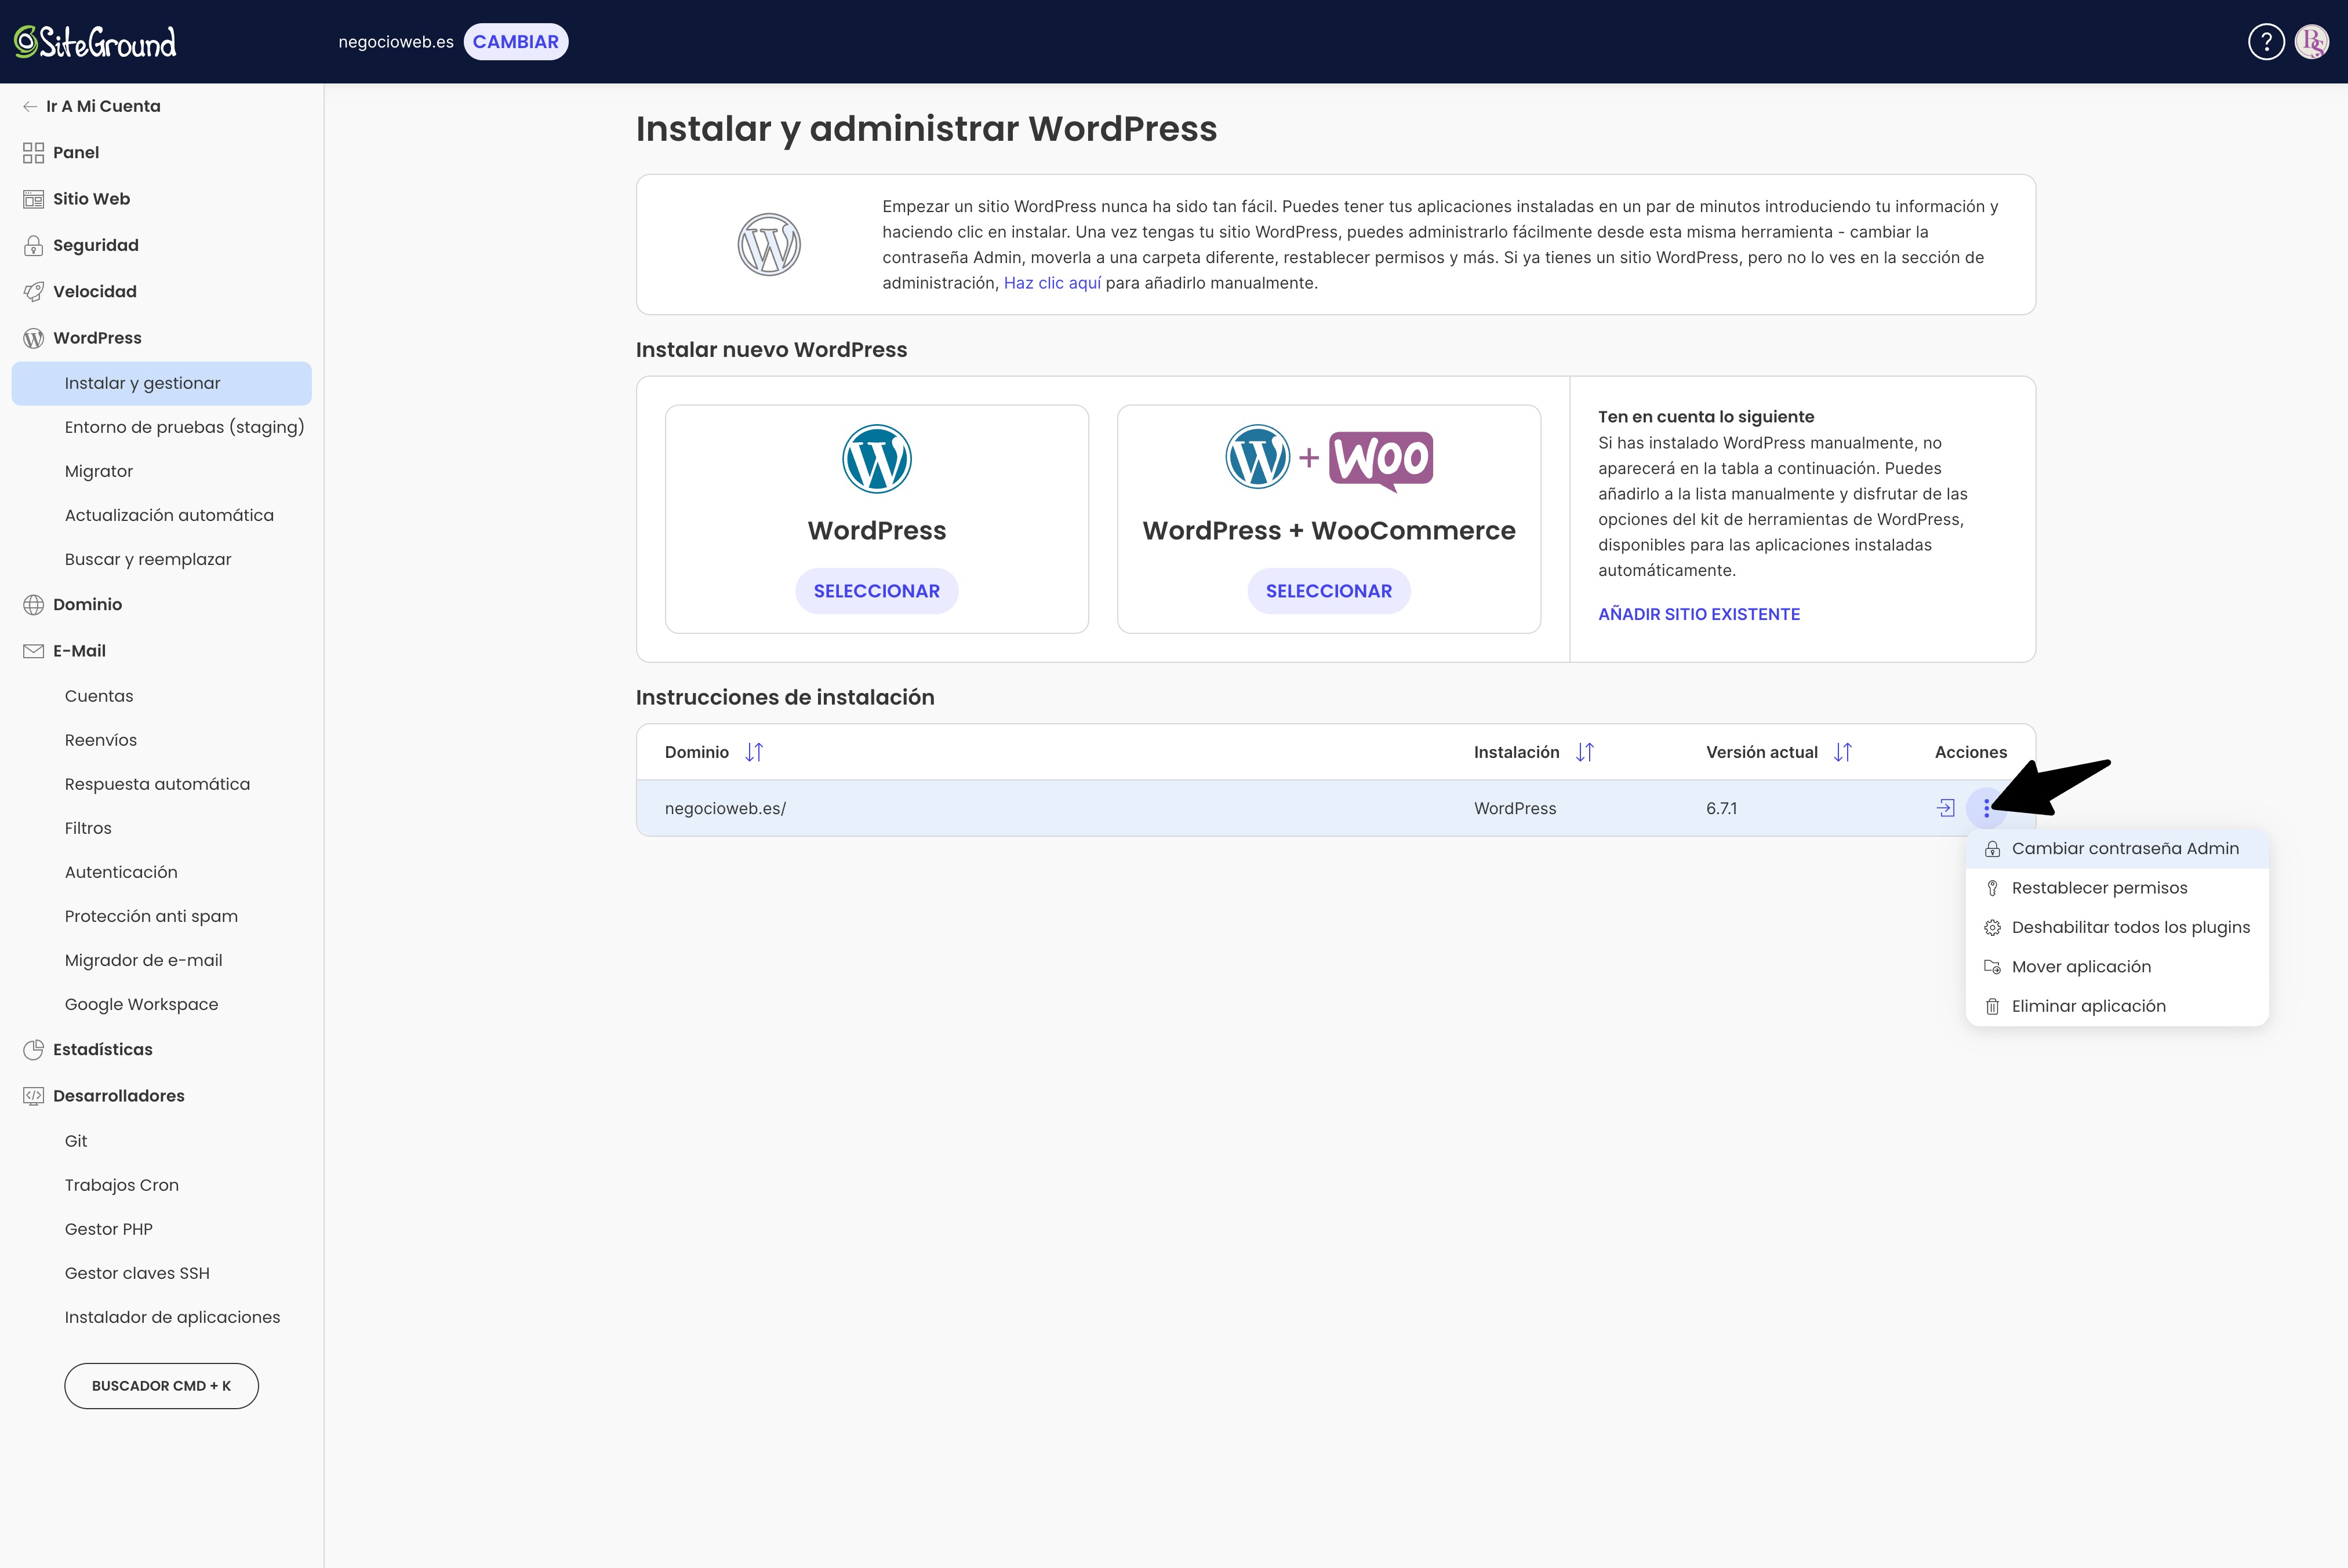Open Git under Desarrolladores
2348x1568 pixels.
click(x=75, y=1141)
